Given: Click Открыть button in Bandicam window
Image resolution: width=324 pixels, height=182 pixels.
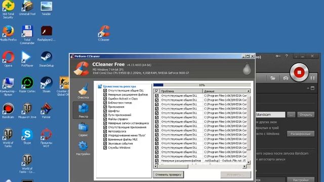Looking at the screenshot, I should [x=306, y=115].
